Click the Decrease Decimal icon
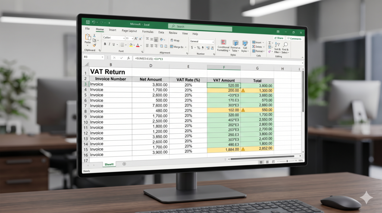Viewport: 382px width, 213px height. coord(212,48)
